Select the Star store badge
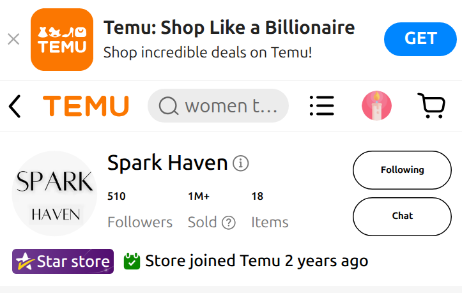The height and width of the screenshot is (293, 462). coord(63,261)
